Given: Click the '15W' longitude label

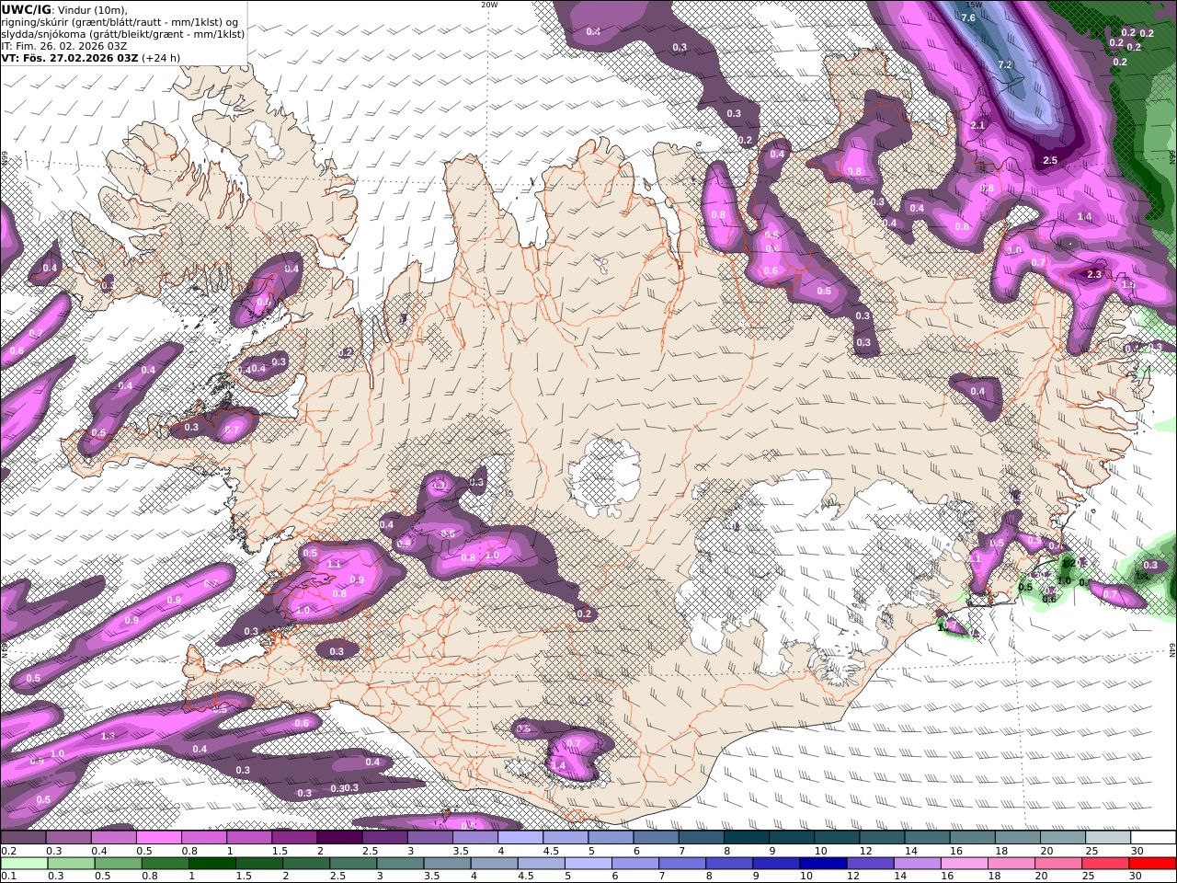Looking at the screenshot, I should (974, 5).
